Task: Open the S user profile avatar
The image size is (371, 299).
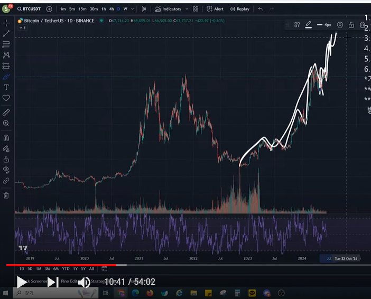Action: pos(6,9)
